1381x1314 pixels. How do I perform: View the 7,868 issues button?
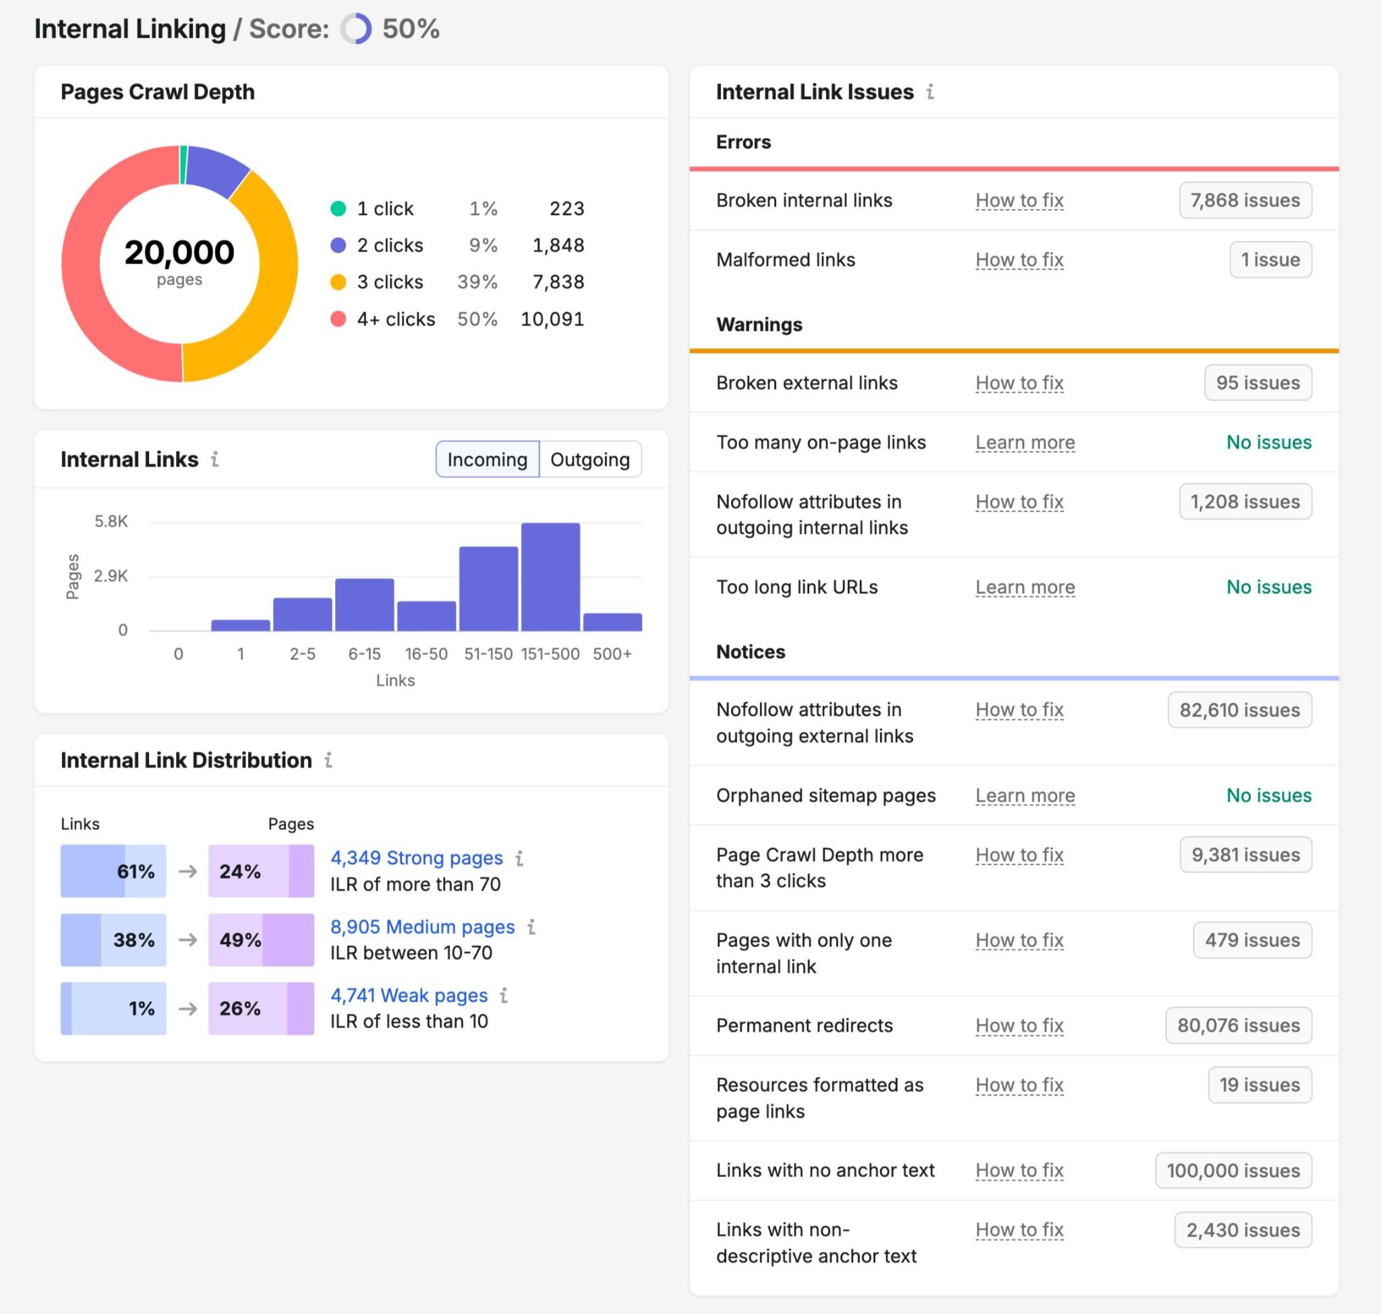pyautogui.click(x=1245, y=200)
